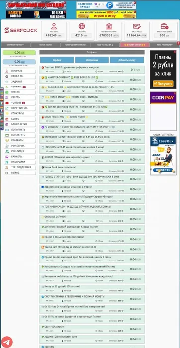Open the Telegram chat floating icon
This screenshot has width=180, height=348.
pyautogui.click(x=7, y=342)
